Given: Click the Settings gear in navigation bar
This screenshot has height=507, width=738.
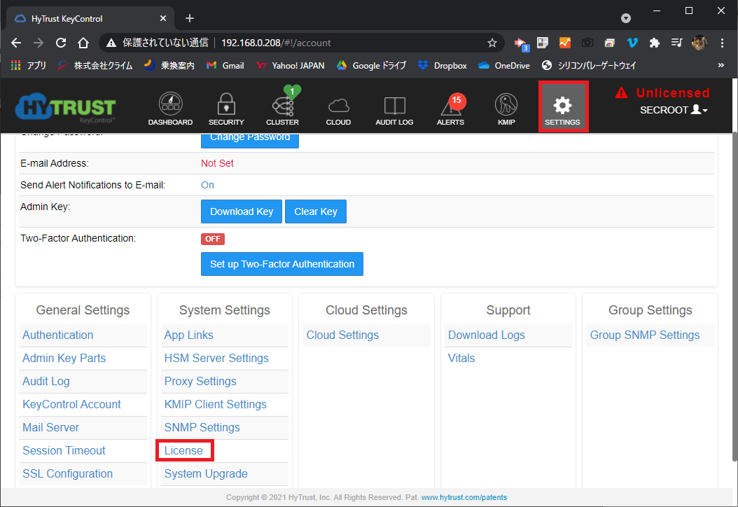Looking at the screenshot, I should (x=562, y=107).
